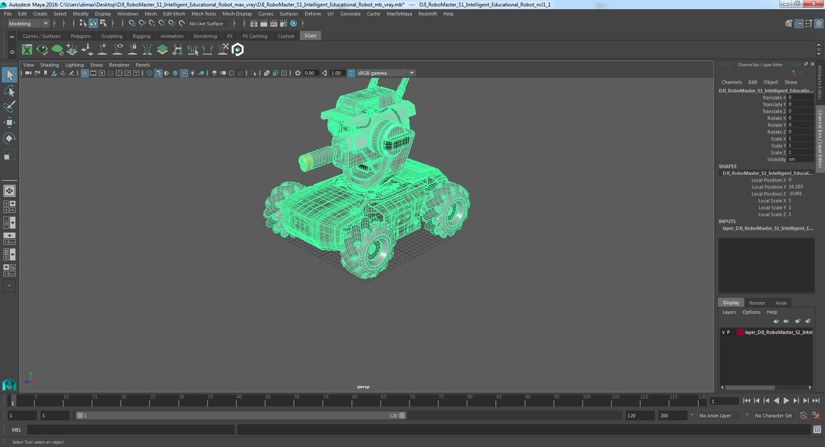Viewport: 825px width, 447px height.
Task: Go to the start of playback range
Action: point(746,401)
